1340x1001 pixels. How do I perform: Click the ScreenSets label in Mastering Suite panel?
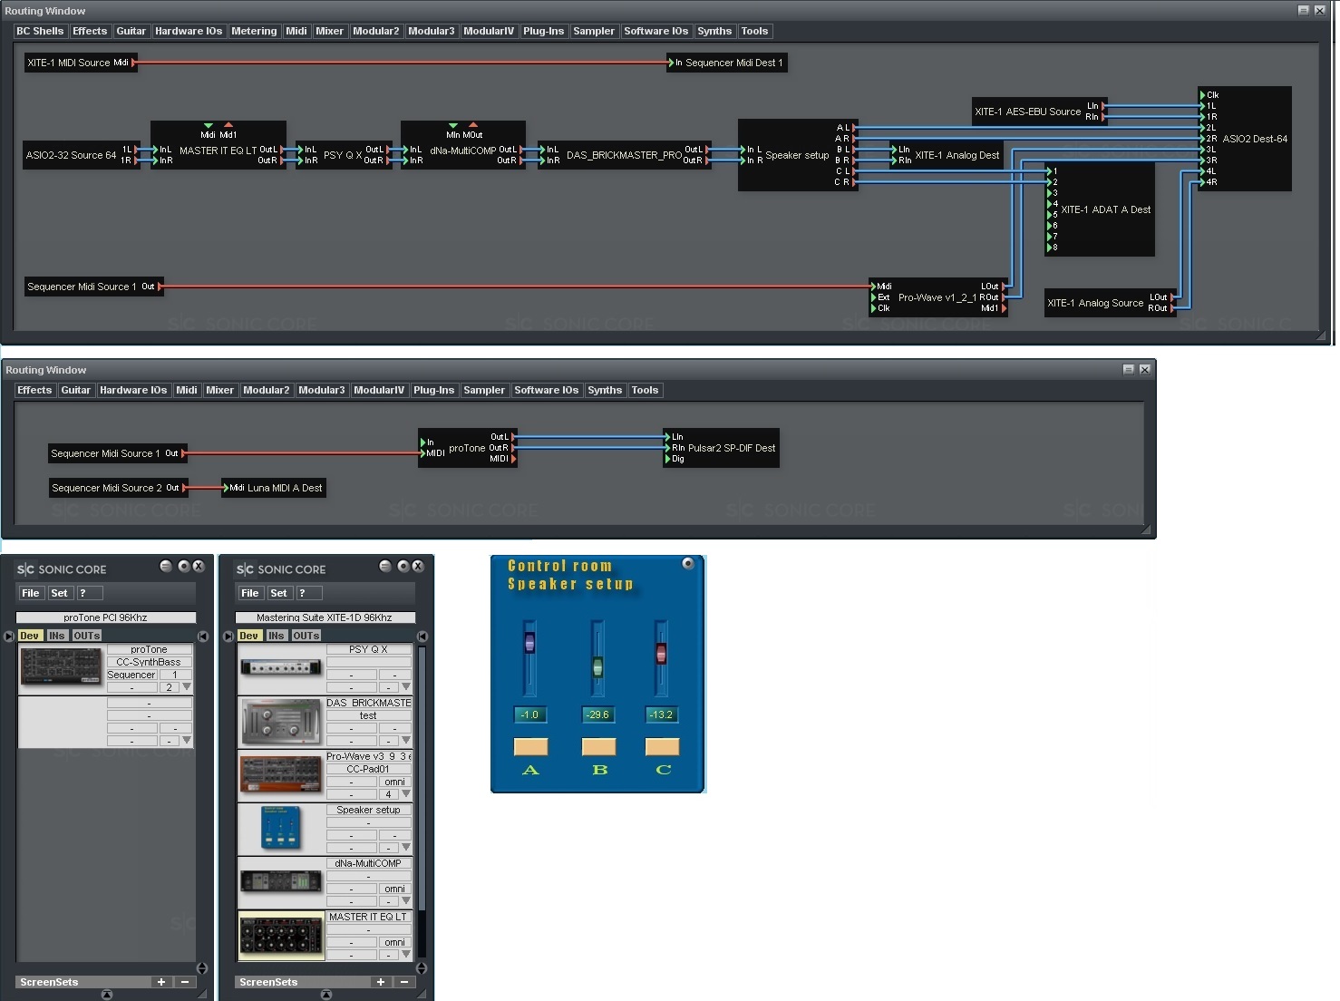click(268, 982)
